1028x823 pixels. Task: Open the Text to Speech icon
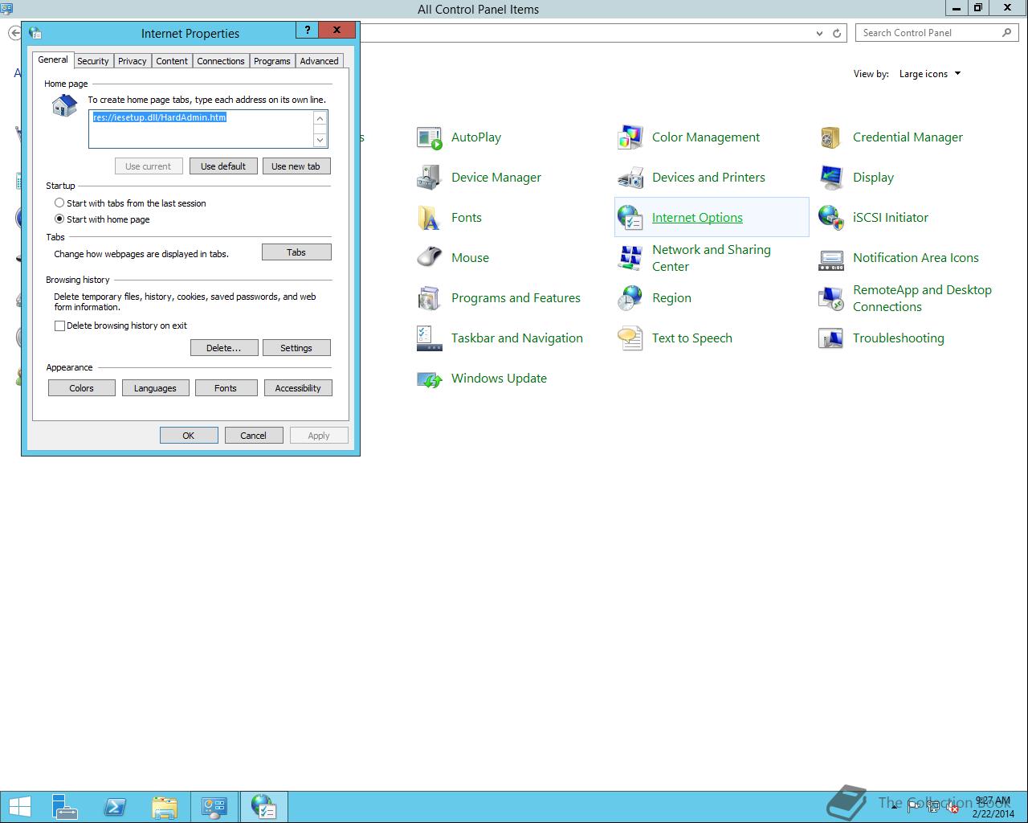(630, 338)
